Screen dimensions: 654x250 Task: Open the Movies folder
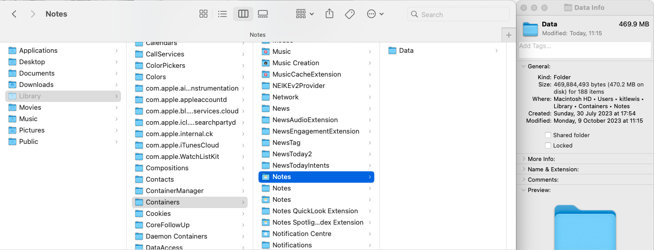64,107
